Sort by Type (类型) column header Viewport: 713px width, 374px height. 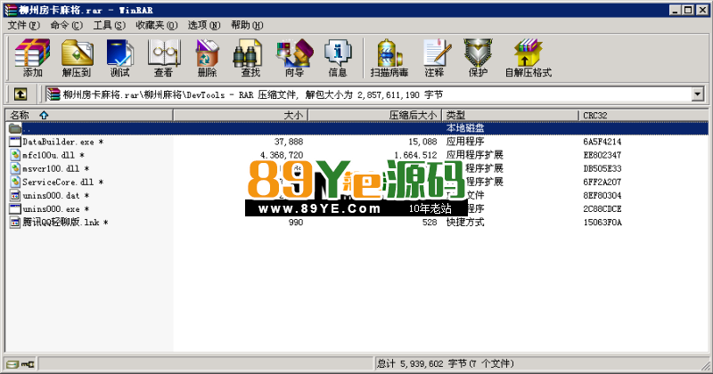pos(510,115)
